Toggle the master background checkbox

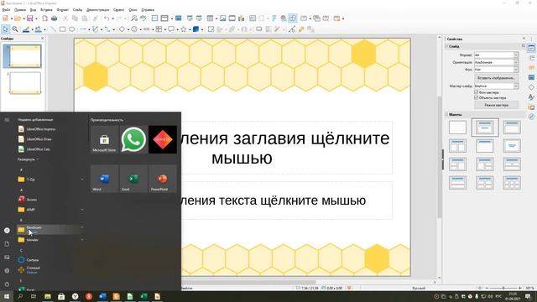click(476, 92)
